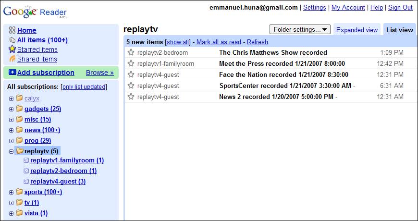
Task: Collapse the replaytv folder
Action: point(11,151)
